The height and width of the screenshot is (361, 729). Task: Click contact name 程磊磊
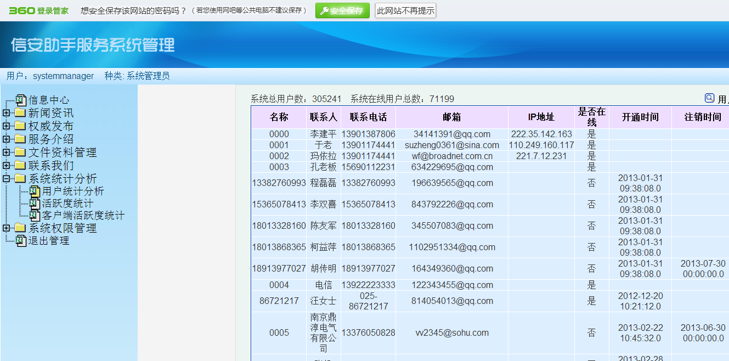click(324, 183)
